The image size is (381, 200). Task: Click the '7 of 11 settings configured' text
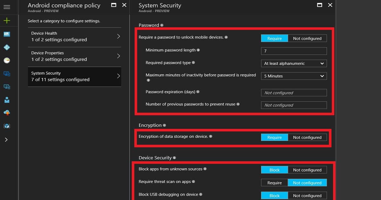tap(60, 80)
